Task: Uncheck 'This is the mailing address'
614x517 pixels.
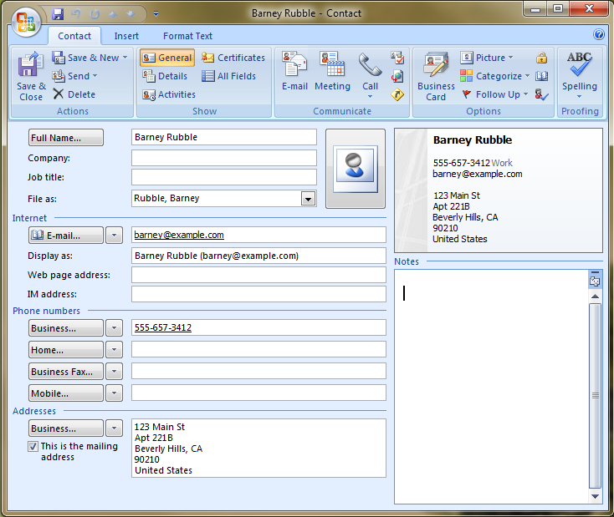Action: (x=33, y=447)
